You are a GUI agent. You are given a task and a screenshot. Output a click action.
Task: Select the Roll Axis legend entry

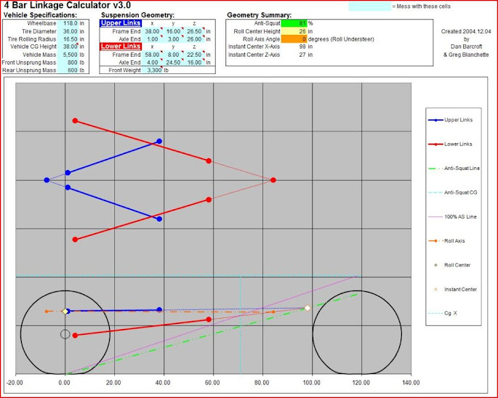pyautogui.click(x=446, y=241)
